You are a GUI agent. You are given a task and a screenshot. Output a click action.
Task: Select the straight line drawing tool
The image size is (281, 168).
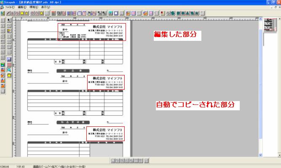click(x=8, y=13)
